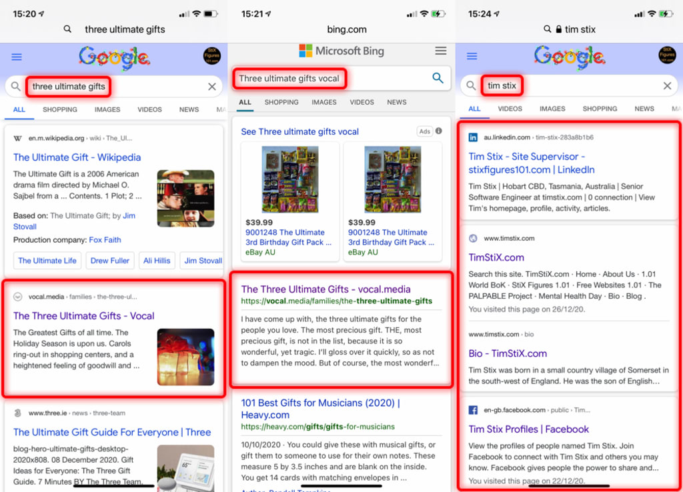Click vocal.media URL under Bing result
Screen dimensions: 683x492
tap(337, 301)
